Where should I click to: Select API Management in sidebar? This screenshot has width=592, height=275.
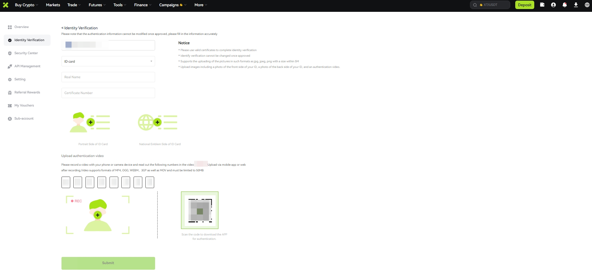click(27, 66)
